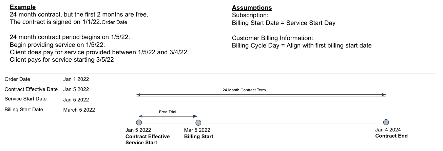Click the Billing Cycle Day assumption line
443x151 pixels.
302,45
